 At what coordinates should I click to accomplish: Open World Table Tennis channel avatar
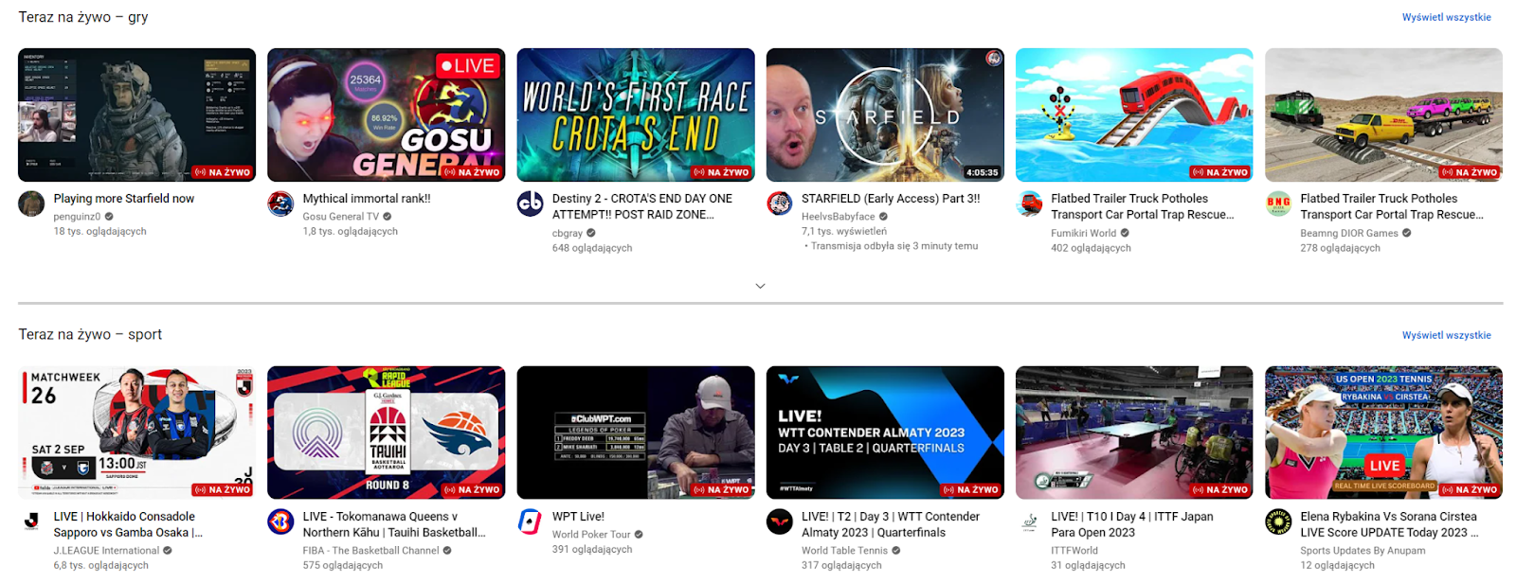(x=779, y=521)
